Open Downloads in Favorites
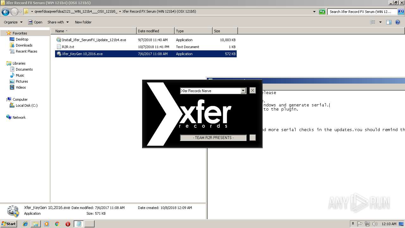 (24, 45)
